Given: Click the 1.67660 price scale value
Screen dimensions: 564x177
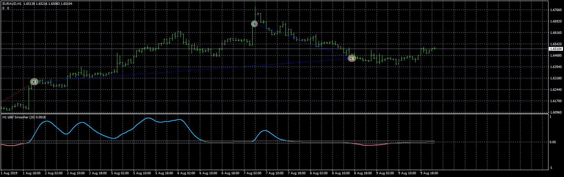Looking at the screenshot, I should pyautogui.click(x=555, y=10).
